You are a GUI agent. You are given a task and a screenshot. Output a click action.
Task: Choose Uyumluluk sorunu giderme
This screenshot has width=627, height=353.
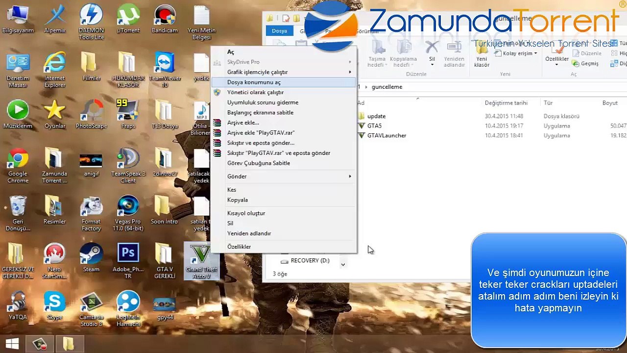point(284,102)
